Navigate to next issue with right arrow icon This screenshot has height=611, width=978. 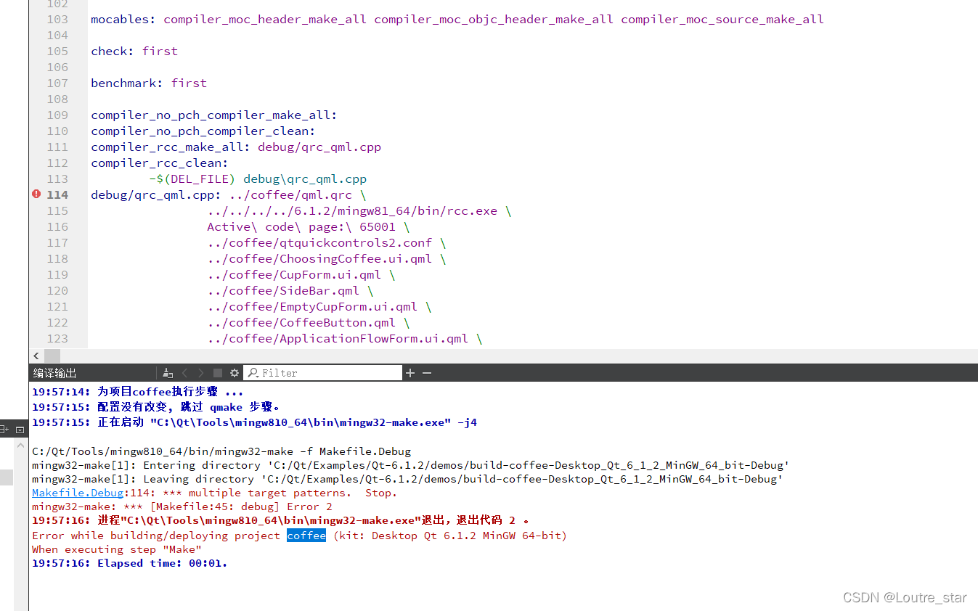click(x=200, y=372)
